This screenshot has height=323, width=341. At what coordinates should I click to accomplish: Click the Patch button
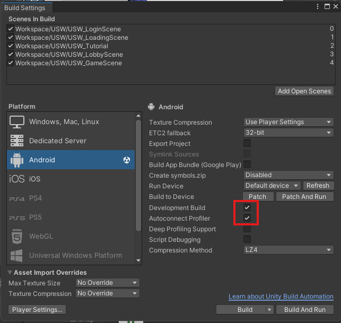[x=258, y=197]
